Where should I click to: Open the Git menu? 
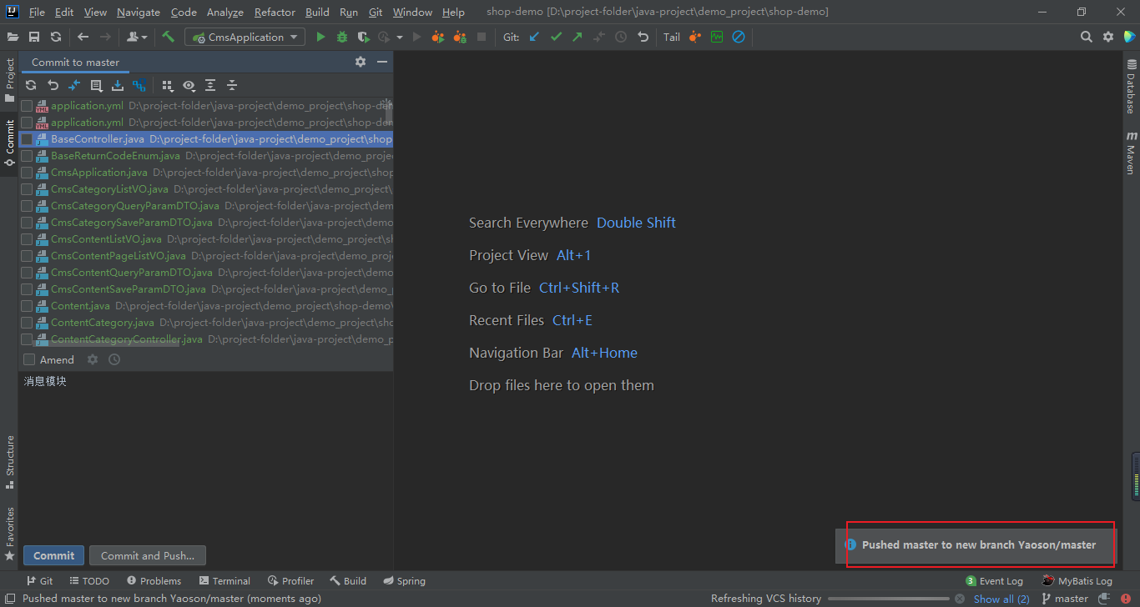point(376,13)
